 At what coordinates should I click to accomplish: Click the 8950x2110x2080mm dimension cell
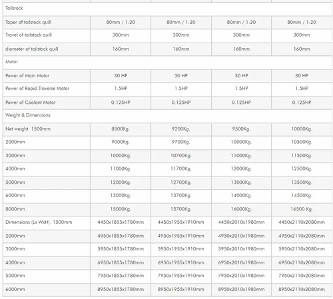point(302,290)
